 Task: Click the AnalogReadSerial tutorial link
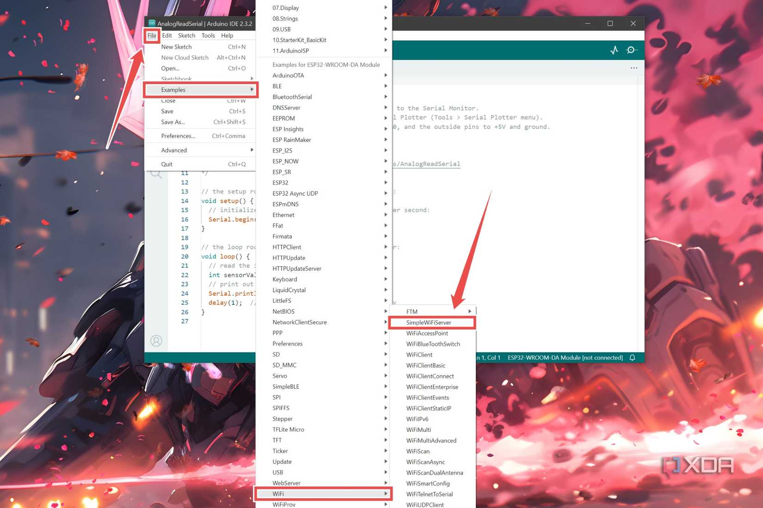(427, 164)
